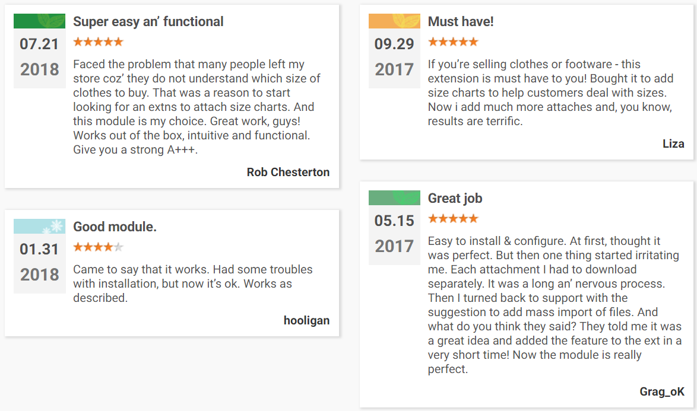Open the Great job review title

click(455, 199)
